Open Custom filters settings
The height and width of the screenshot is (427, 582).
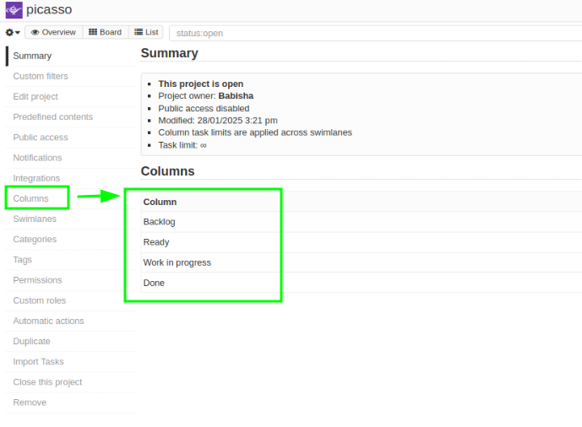point(41,76)
